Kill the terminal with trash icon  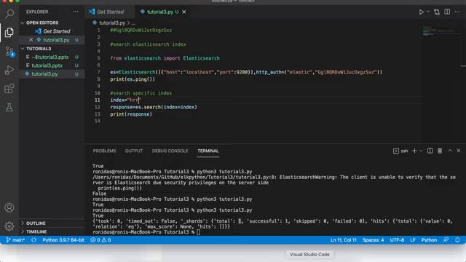click(x=440, y=151)
